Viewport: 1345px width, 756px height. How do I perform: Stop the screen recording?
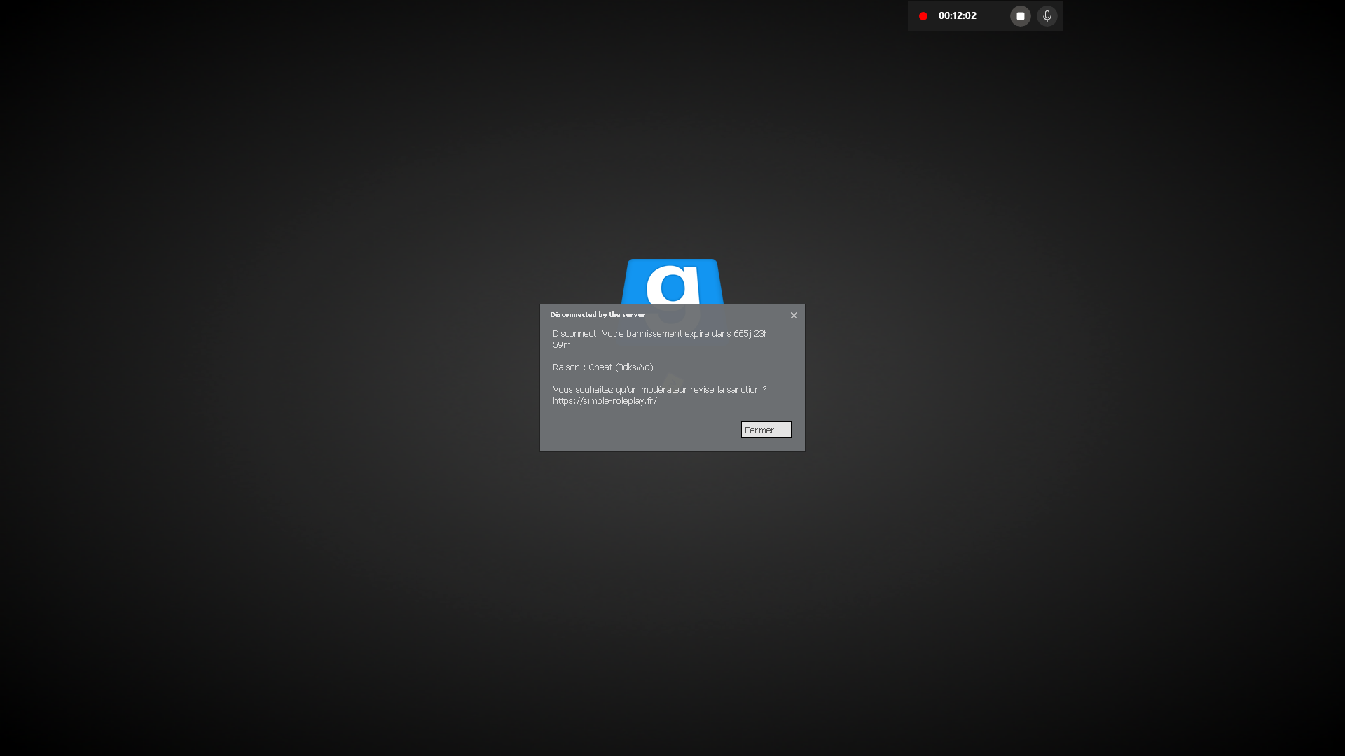[1020, 16]
